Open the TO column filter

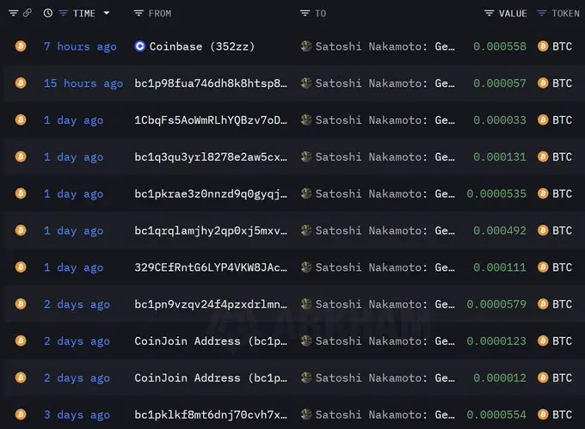(305, 14)
